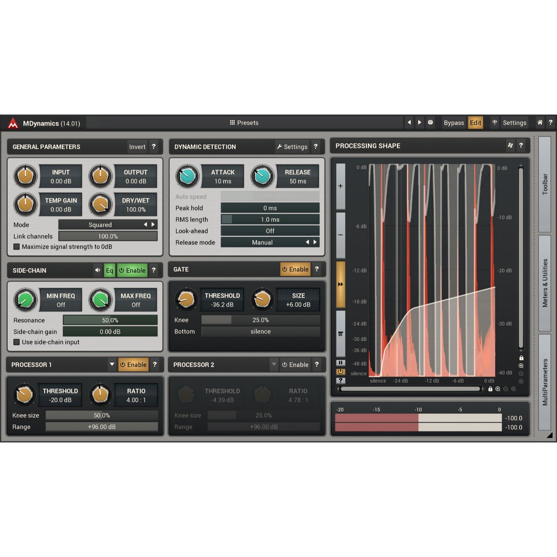Check Use side-chain input
Screen dimensions: 557x557
pos(17,342)
